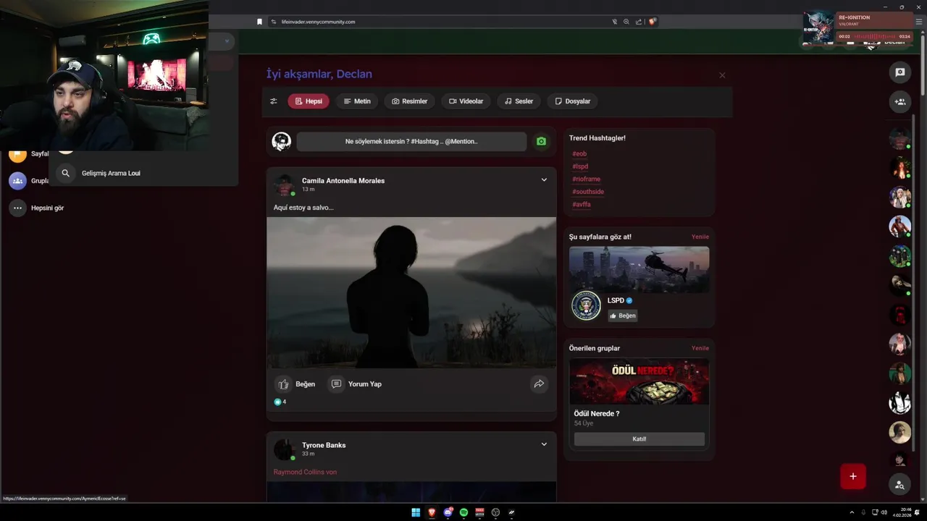927x521 pixels.
Task: Open the browser hamburger menu
Action: 920,22
